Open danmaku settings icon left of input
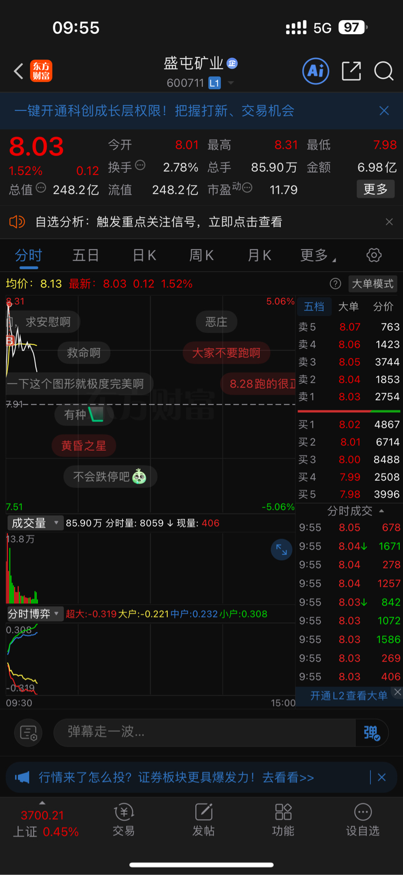Image resolution: width=403 pixels, height=875 pixels. click(28, 733)
